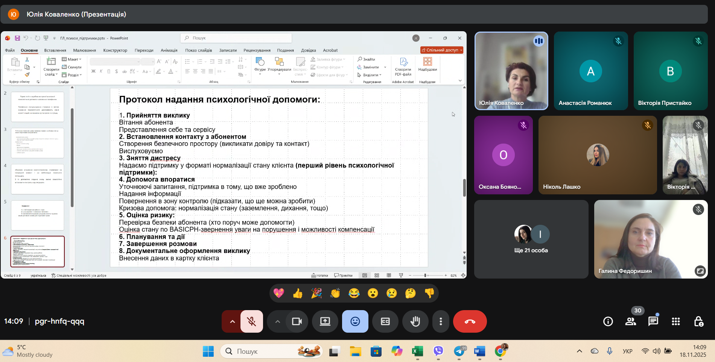Show the participants list
715x362 pixels.
pyautogui.click(x=631, y=321)
